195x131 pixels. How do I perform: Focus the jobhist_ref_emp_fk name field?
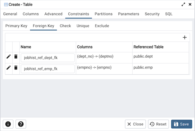[48, 69]
